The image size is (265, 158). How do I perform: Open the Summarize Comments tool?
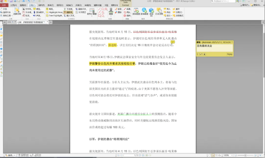pos(159,12)
